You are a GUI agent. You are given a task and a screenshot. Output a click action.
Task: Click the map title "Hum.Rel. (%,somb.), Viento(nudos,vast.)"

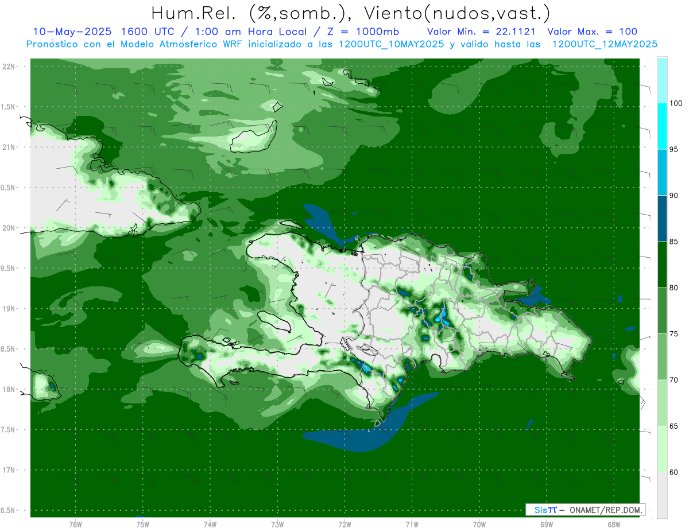[x=351, y=13]
